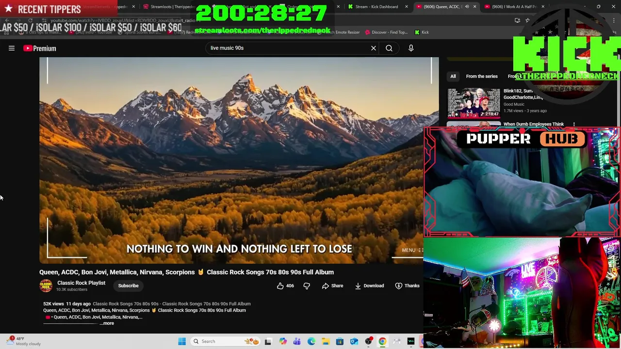Close the Stream - Kick Dashboard tab
Screen dimensions: 621x349
coord(407,7)
